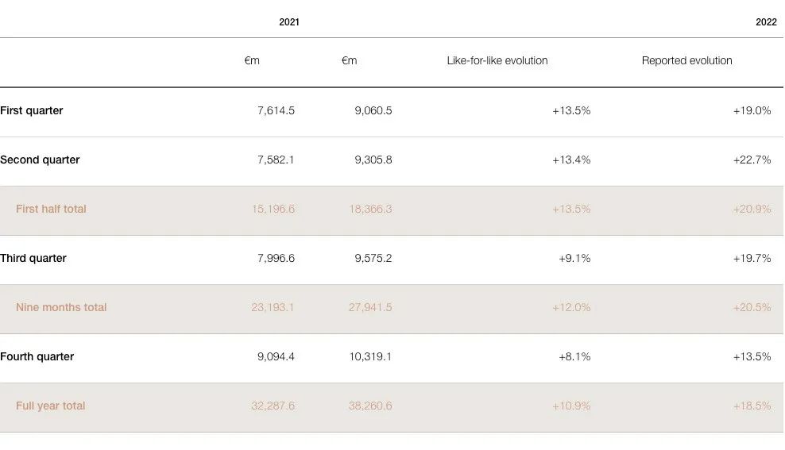This screenshot has width=785, height=450.
Task: Click the 2021 column header
Action: coord(289,22)
